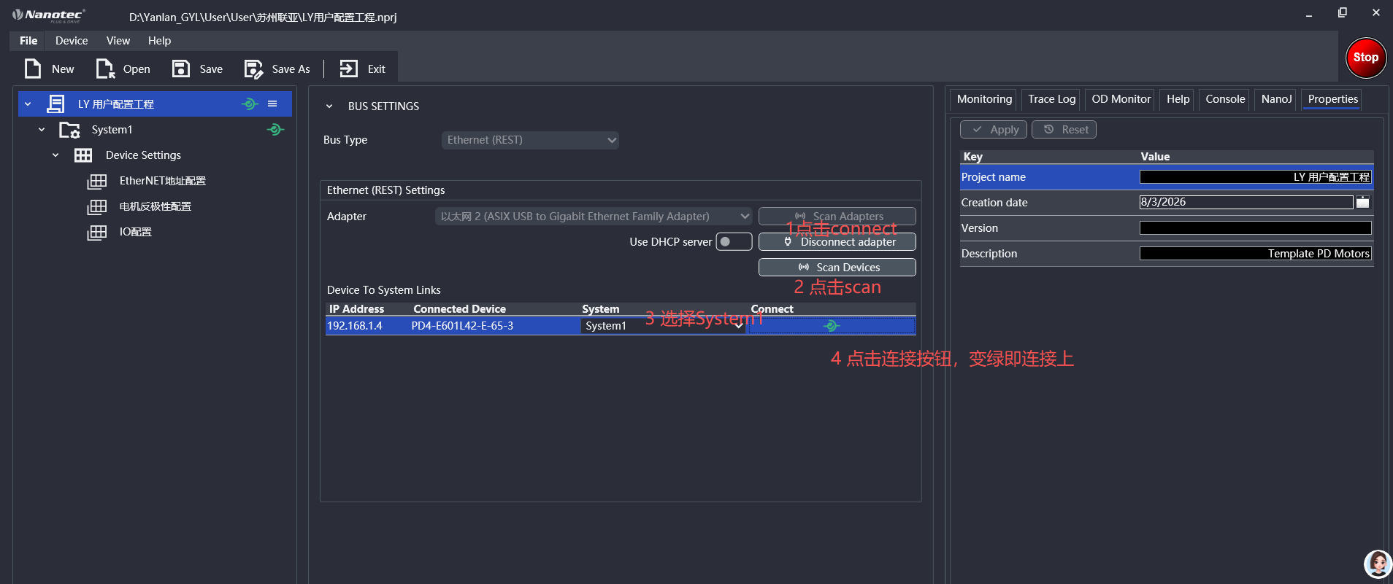Click the Exit icon in toolbar
Viewport: 1393px width, 584px height.
pyautogui.click(x=349, y=69)
